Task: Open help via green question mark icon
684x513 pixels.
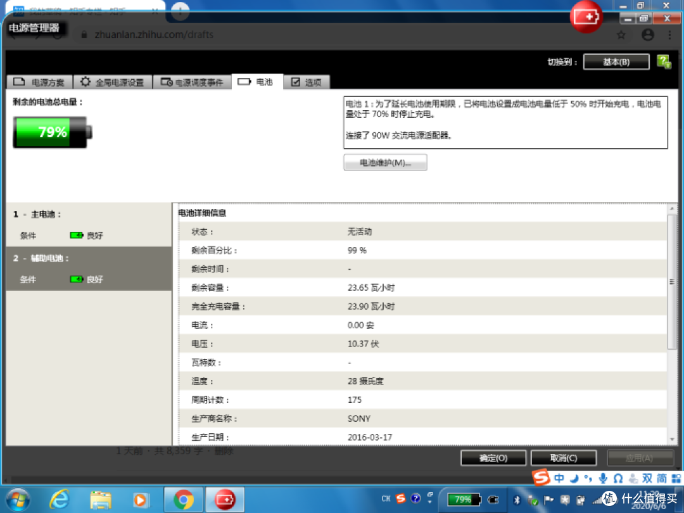Action: click(x=664, y=61)
